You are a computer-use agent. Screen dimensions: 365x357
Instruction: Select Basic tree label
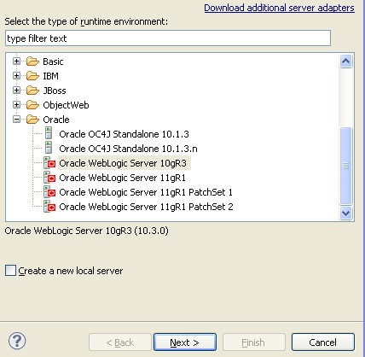(x=53, y=61)
